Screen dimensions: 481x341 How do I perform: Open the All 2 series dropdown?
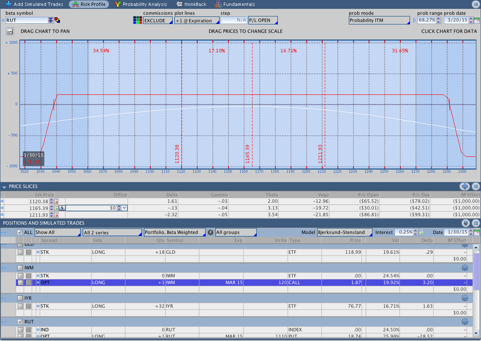112,232
